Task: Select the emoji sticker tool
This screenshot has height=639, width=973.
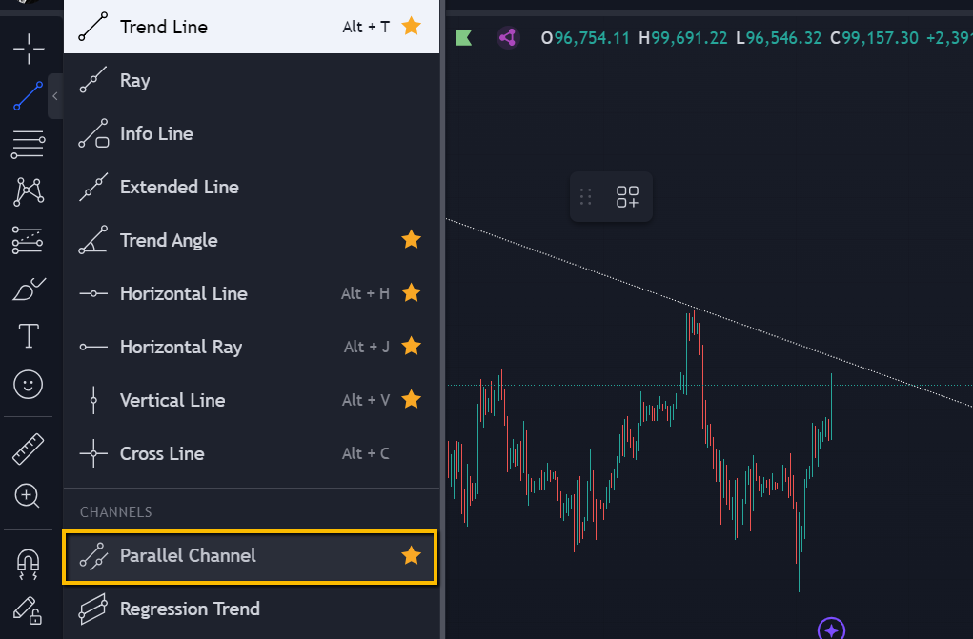Action: (29, 384)
